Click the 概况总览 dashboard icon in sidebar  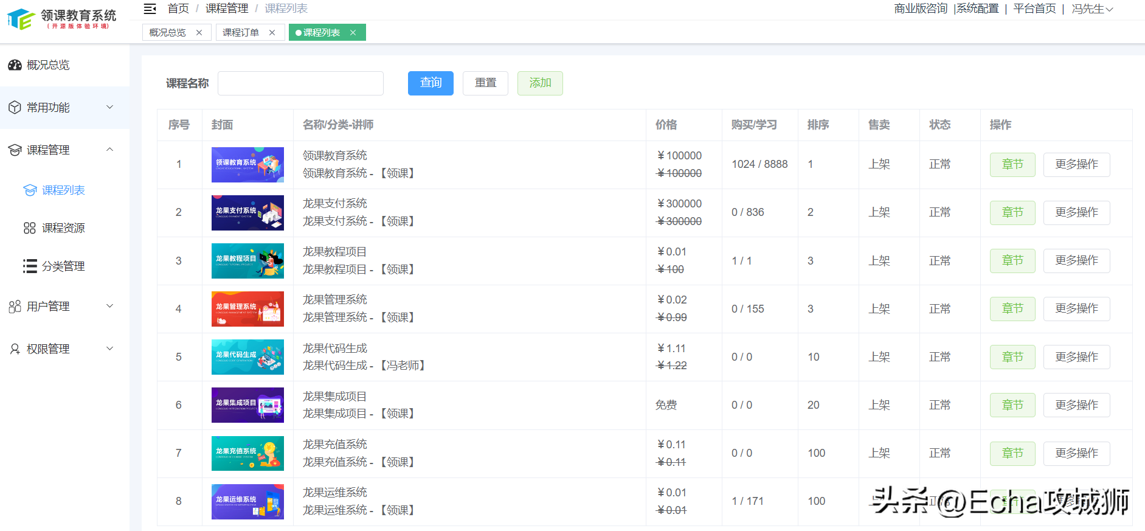tap(15, 65)
